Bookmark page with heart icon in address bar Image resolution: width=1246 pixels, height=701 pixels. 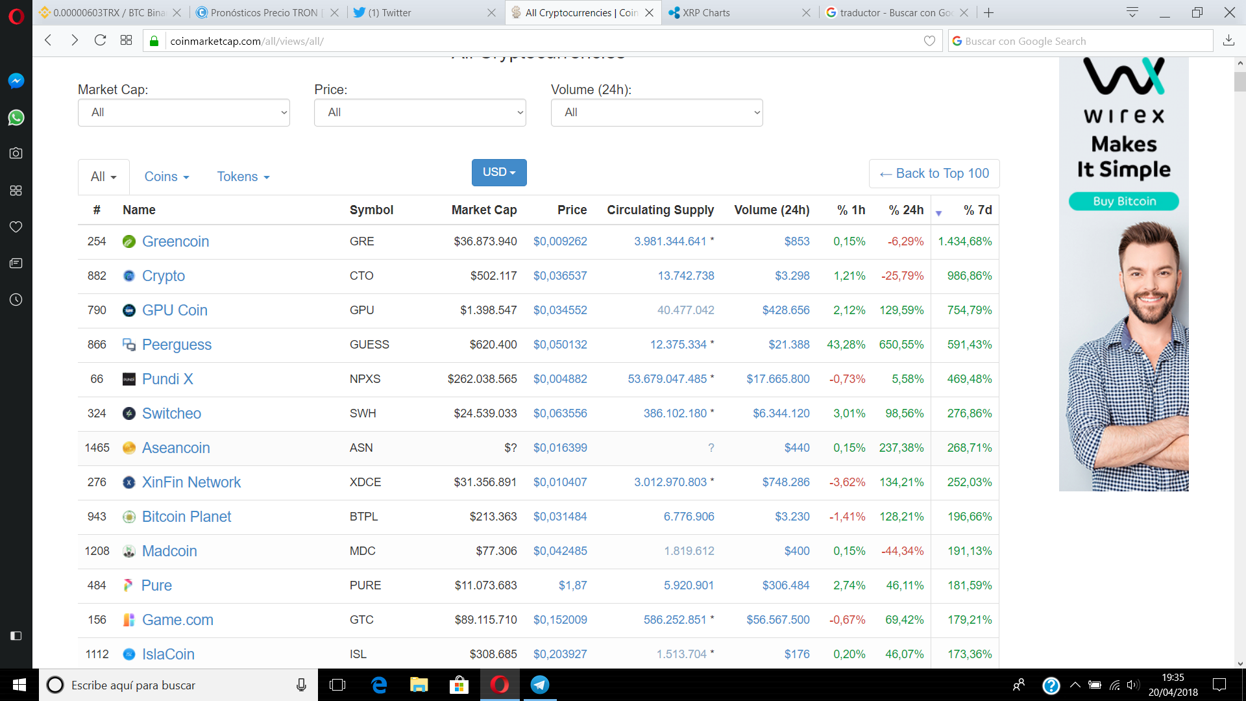click(x=929, y=41)
